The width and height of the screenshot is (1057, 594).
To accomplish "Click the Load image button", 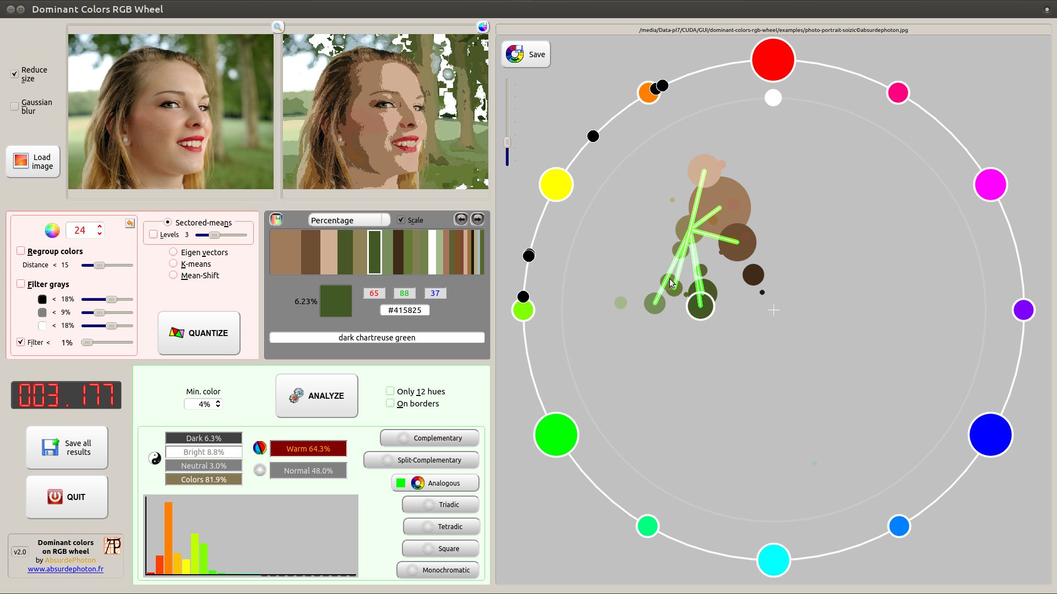I will (x=33, y=162).
